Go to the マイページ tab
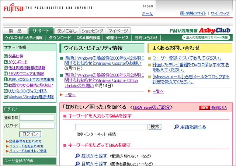 tap(118, 31)
